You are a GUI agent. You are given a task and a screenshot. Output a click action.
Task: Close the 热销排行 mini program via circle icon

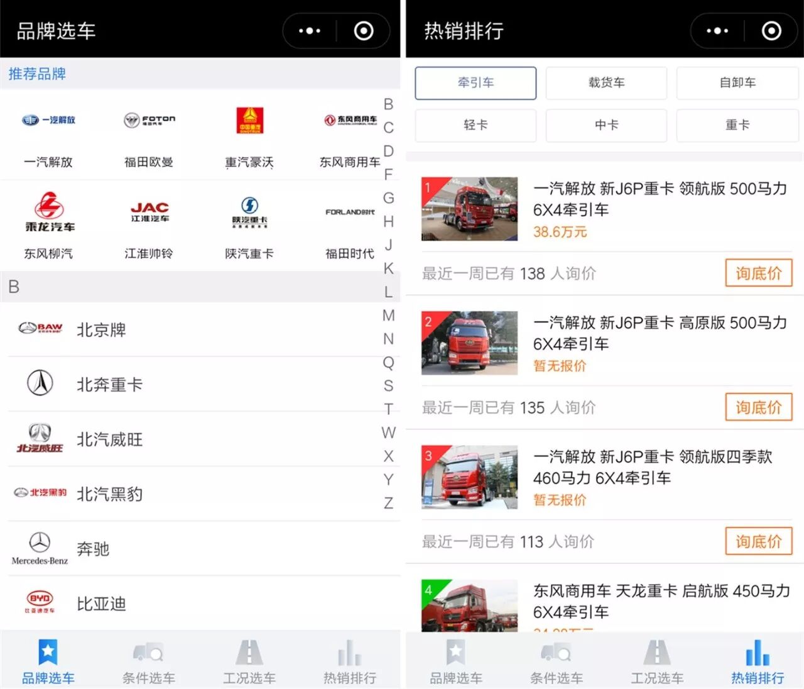[771, 31]
